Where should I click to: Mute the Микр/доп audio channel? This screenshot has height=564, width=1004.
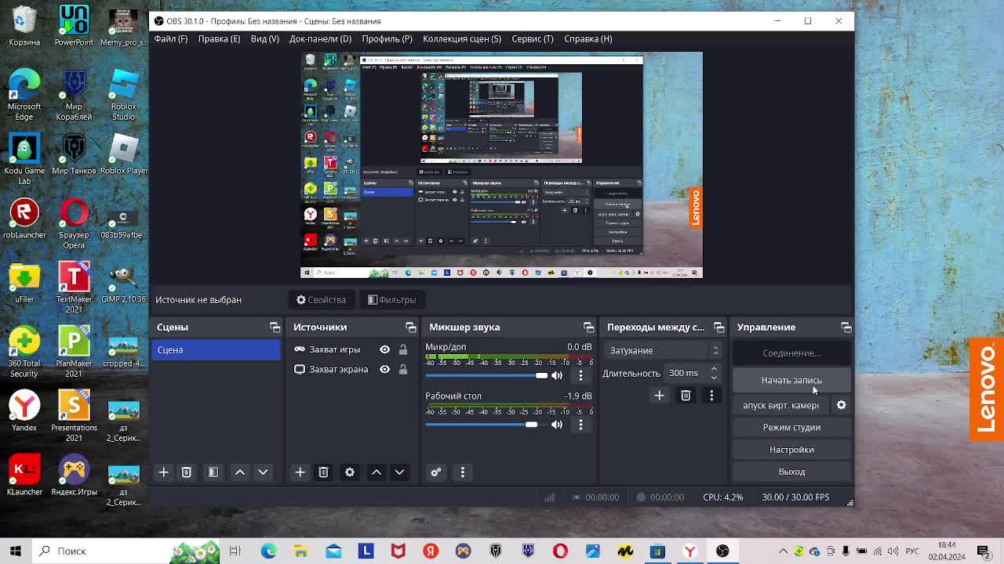pos(557,375)
